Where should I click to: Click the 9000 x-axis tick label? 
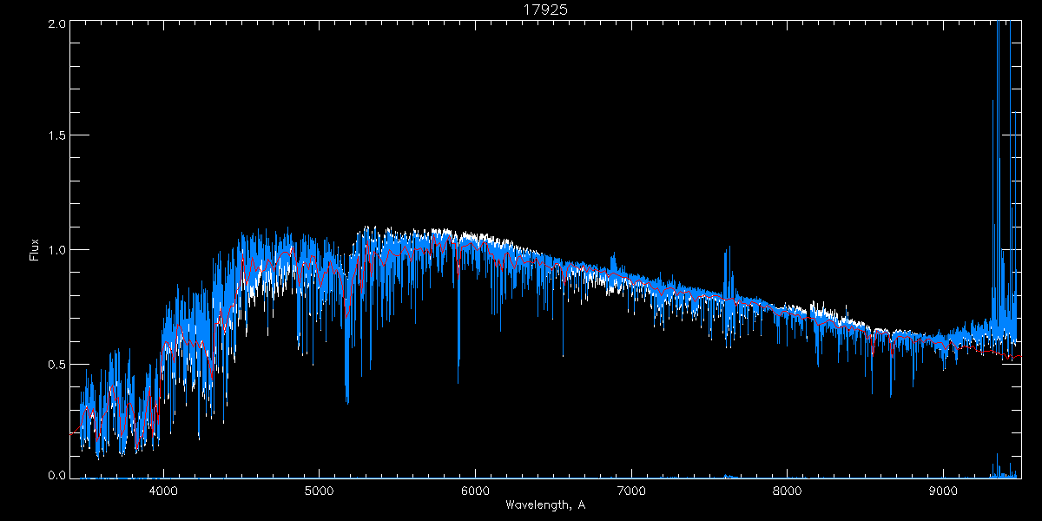[x=944, y=491]
